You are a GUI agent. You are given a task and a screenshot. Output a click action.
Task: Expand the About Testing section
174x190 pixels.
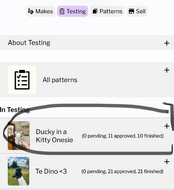[167, 43]
